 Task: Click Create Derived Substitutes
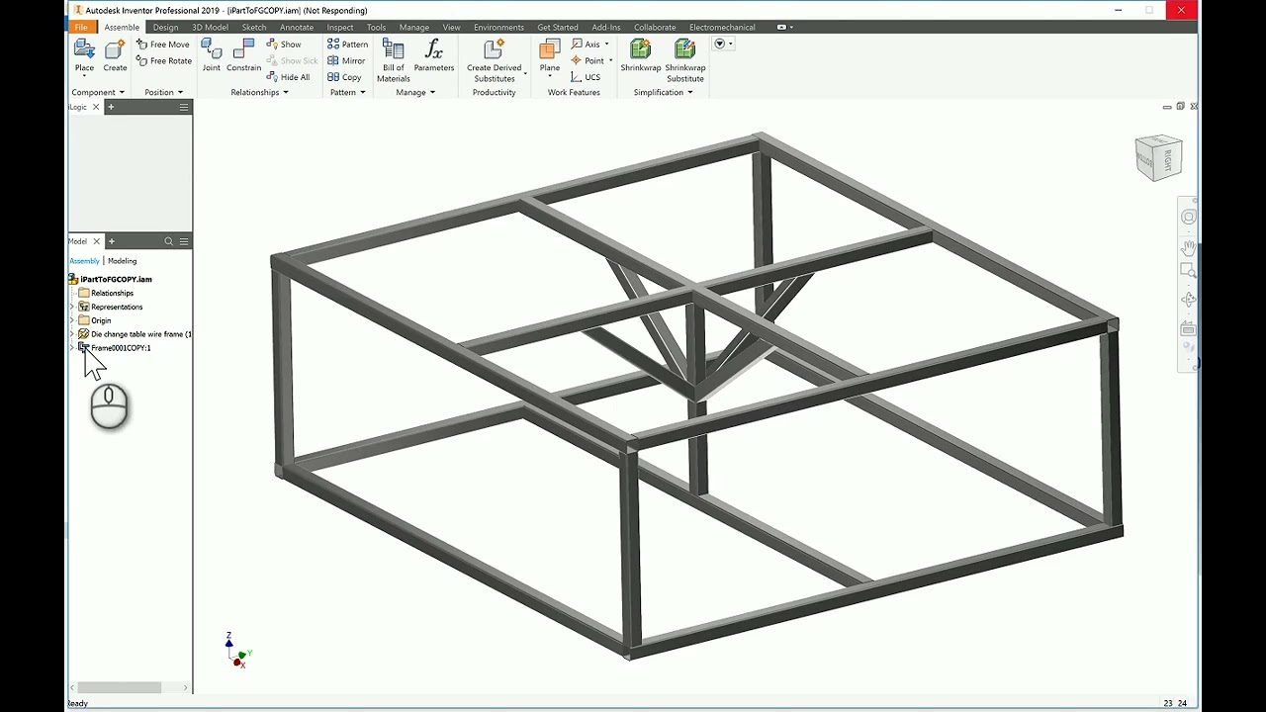(x=494, y=60)
